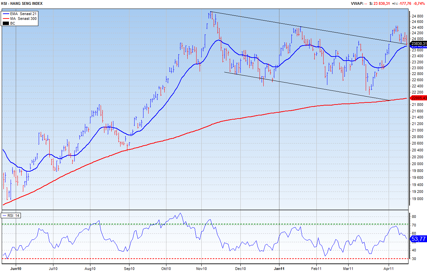
Task: Click the blue 53,77 RSI value marker
Action: pyautogui.click(x=418, y=238)
